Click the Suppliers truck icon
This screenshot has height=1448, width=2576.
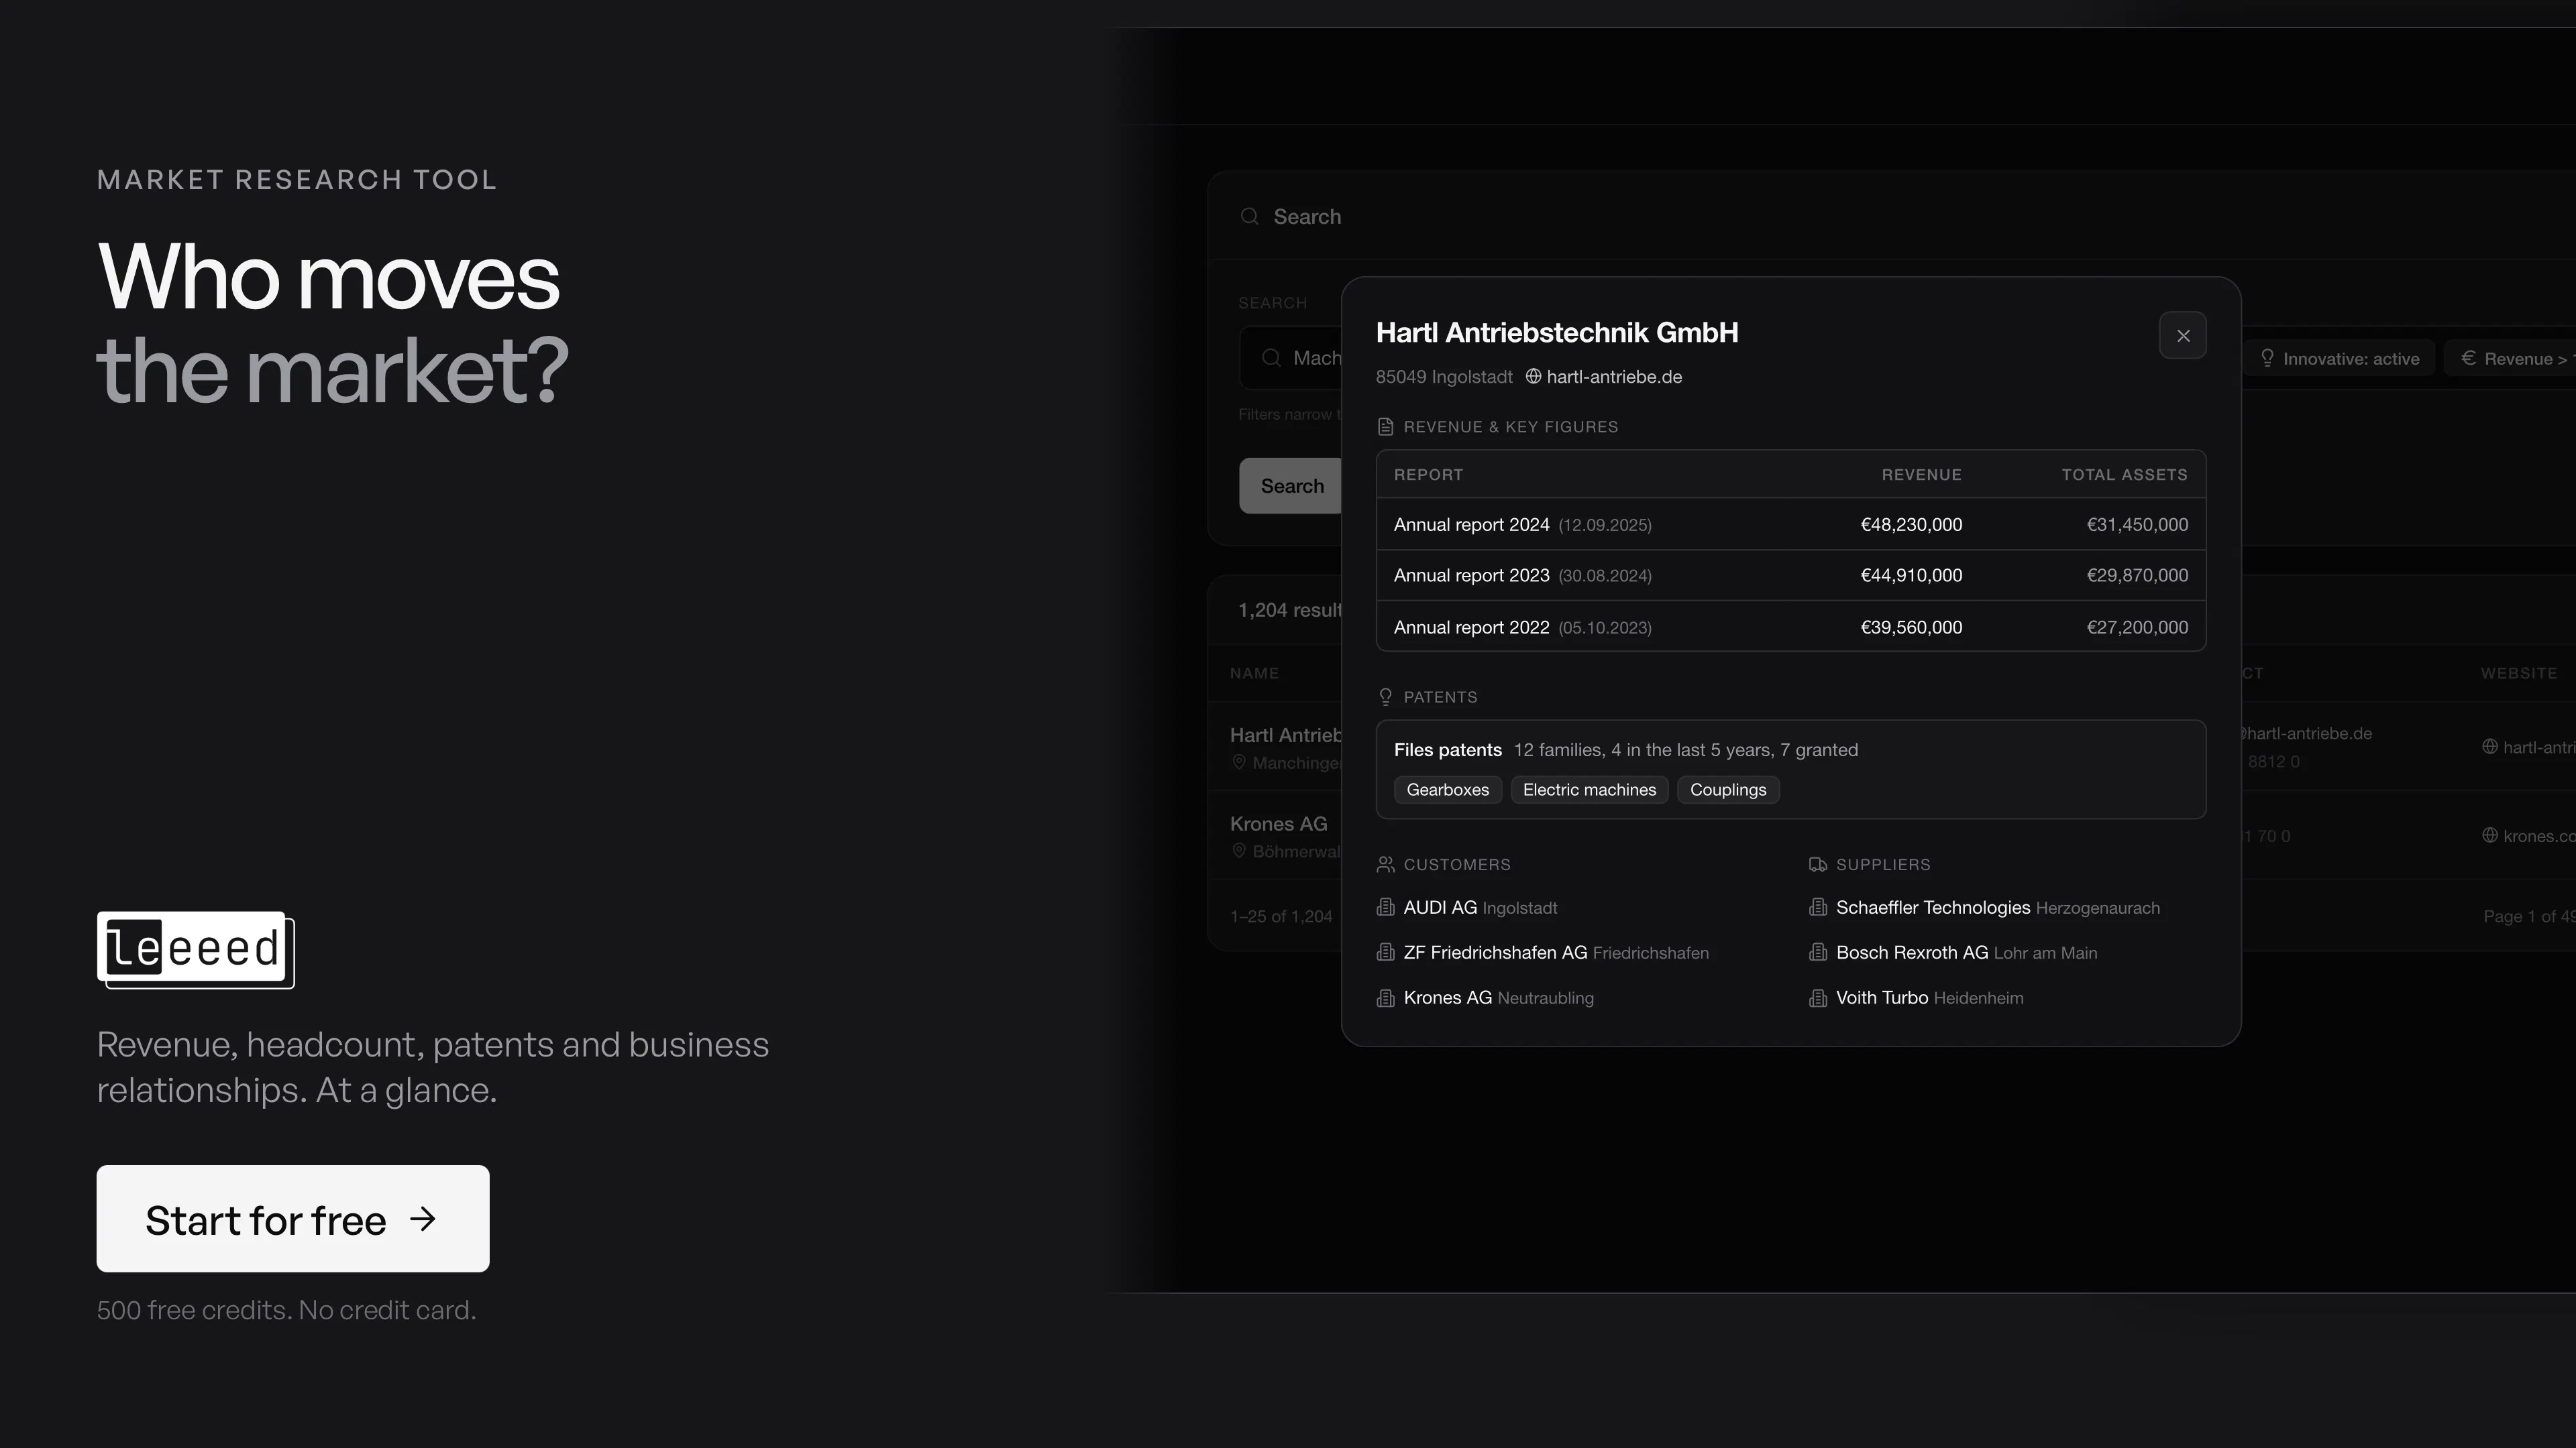click(1818, 864)
